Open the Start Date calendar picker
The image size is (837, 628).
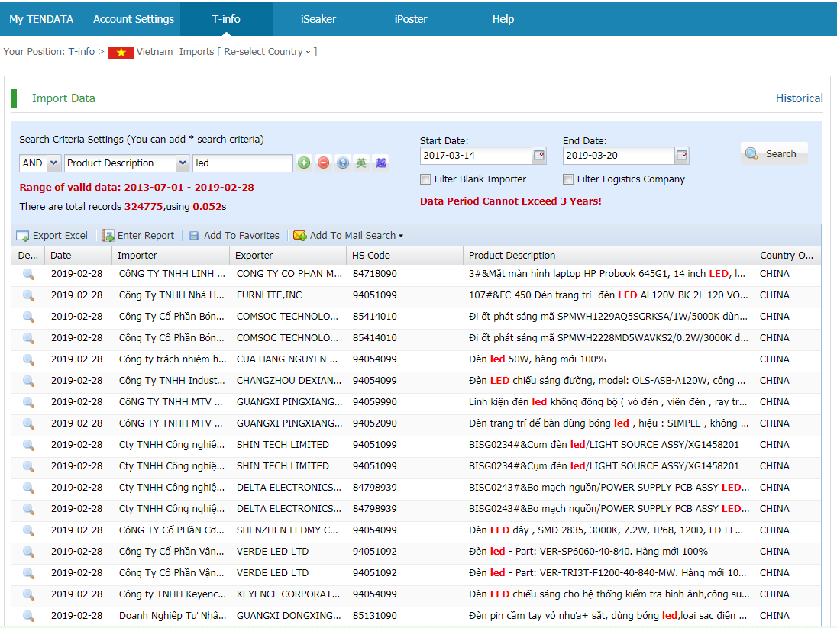[x=539, y=156]
